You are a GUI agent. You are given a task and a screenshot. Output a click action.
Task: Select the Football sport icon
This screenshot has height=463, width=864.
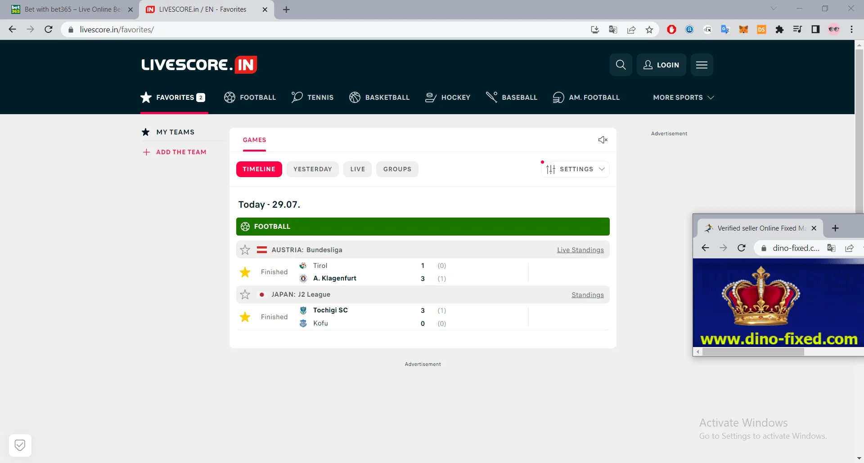[229, 97]
